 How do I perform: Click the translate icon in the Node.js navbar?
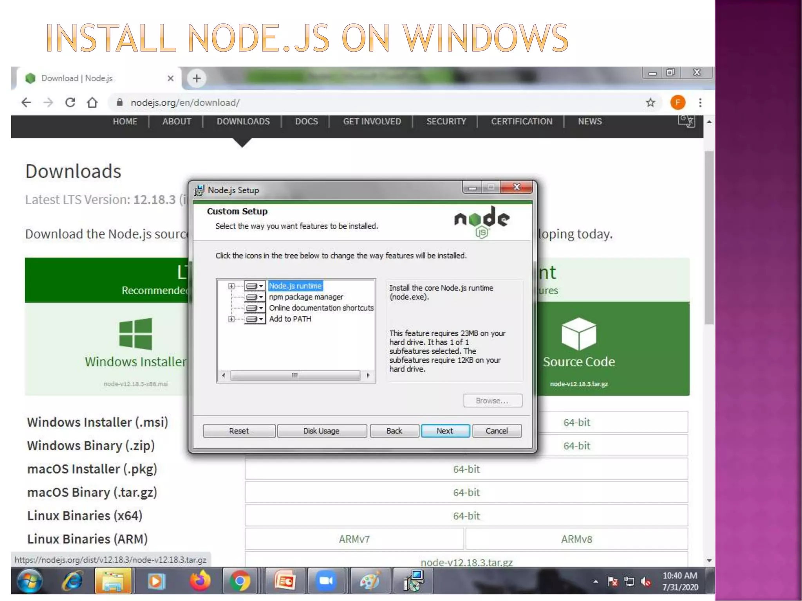686,121
